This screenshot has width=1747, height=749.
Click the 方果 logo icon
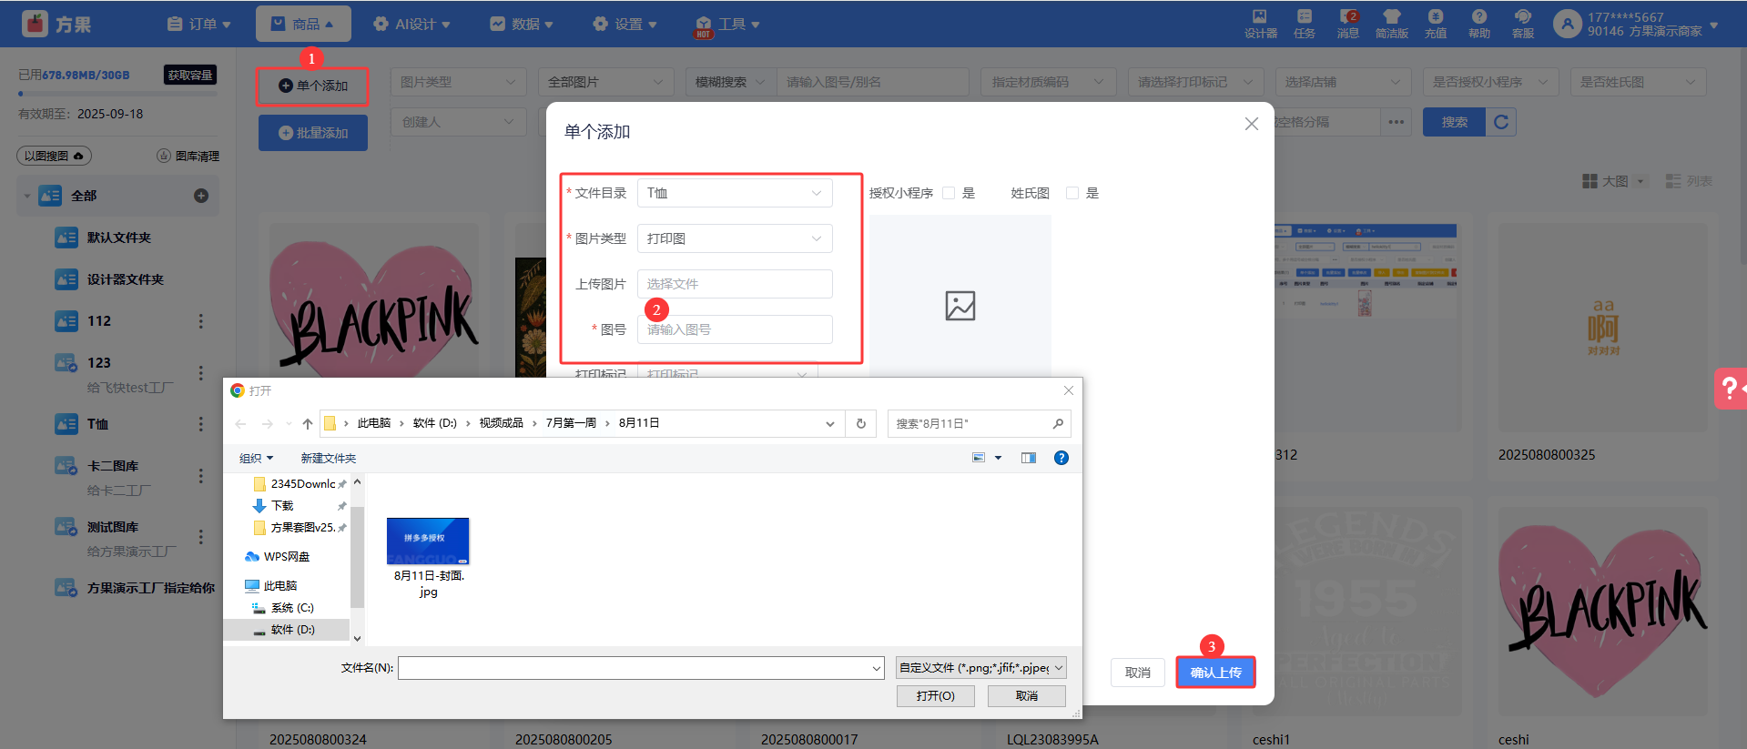click(x=35, y=24)
